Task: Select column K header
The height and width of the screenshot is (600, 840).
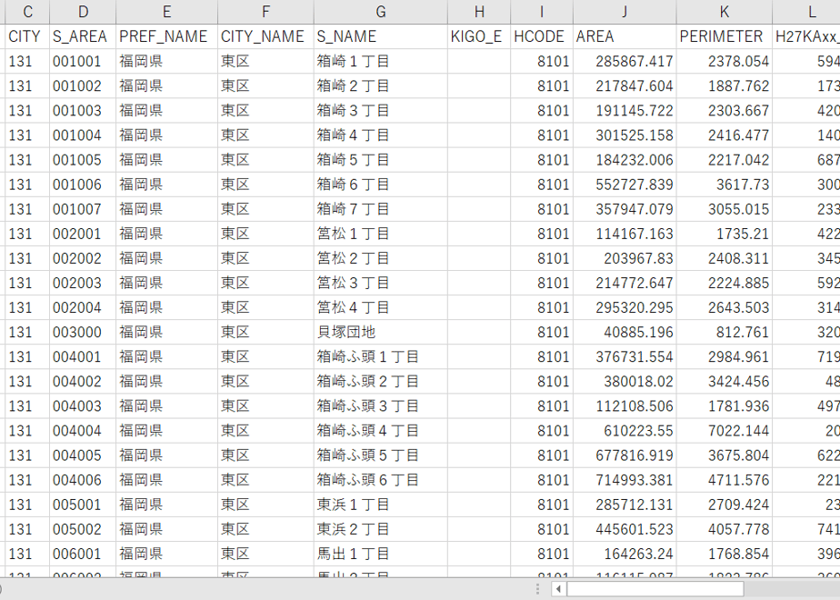Action: [725, 12]
